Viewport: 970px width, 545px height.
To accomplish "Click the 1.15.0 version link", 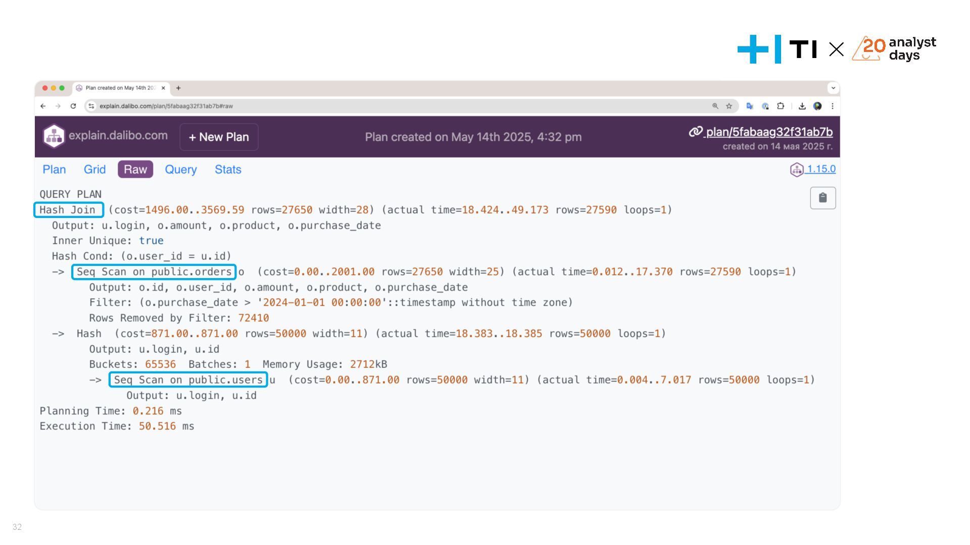I will pos(821,169).
